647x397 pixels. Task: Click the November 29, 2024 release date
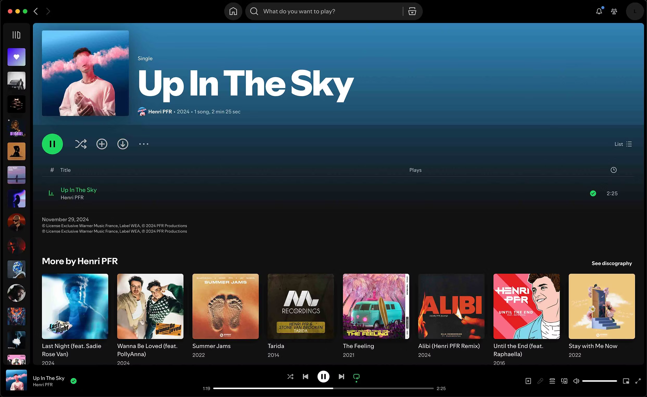(x=65, y=219)
